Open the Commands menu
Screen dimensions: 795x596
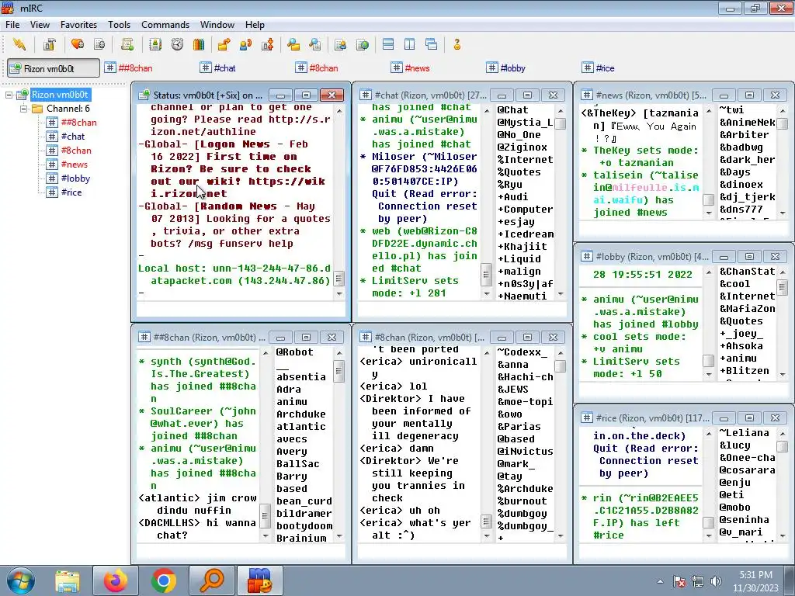[165, 25]
